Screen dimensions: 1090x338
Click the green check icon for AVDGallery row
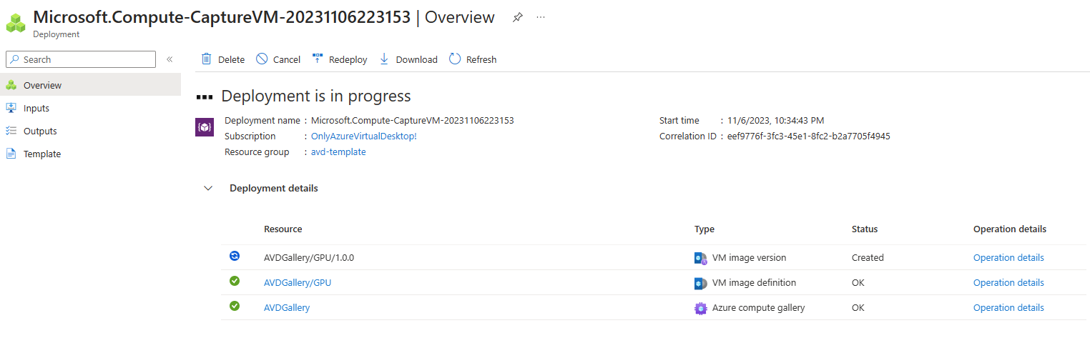click(235, 306)
